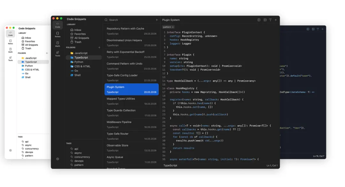Open settings gear in light left window
This screenshot has height=187, width=345.
[x=10, y=150]
